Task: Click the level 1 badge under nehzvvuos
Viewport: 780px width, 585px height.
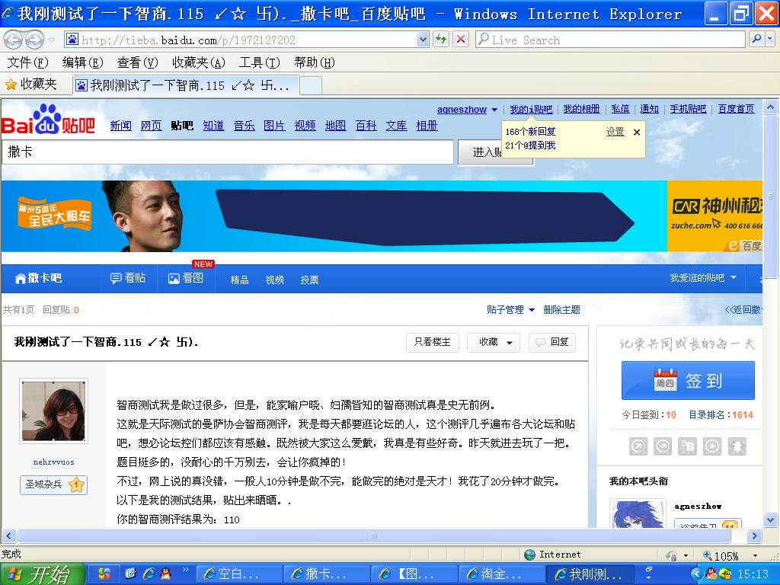Action: click(76, 484)
